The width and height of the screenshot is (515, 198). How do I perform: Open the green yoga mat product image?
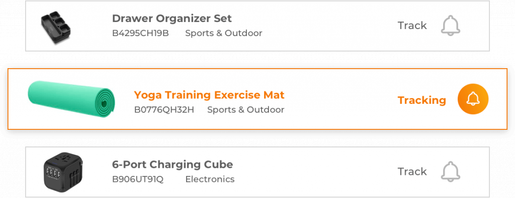71,99
